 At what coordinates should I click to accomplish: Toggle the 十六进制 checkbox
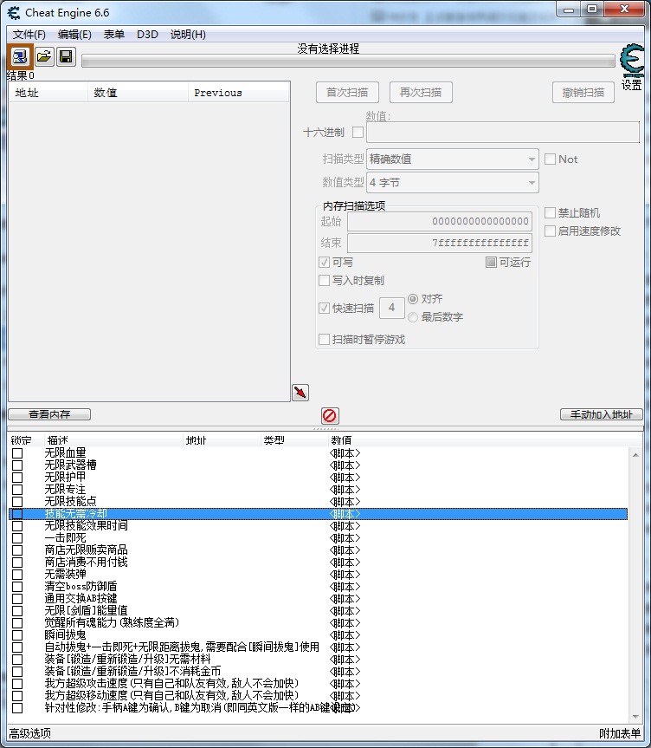(x=358, y=132)
